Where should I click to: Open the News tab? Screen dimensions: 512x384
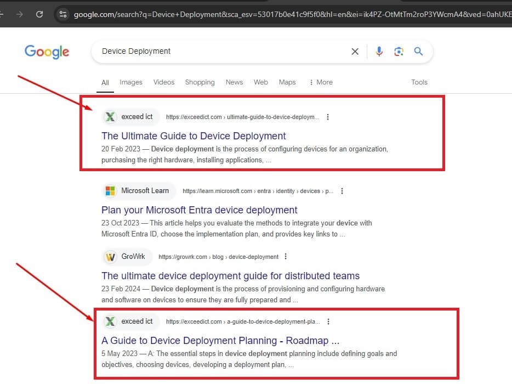[x=235, y=82]
